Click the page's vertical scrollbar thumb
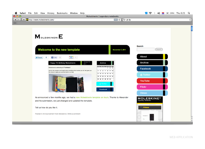 [192, 28]
